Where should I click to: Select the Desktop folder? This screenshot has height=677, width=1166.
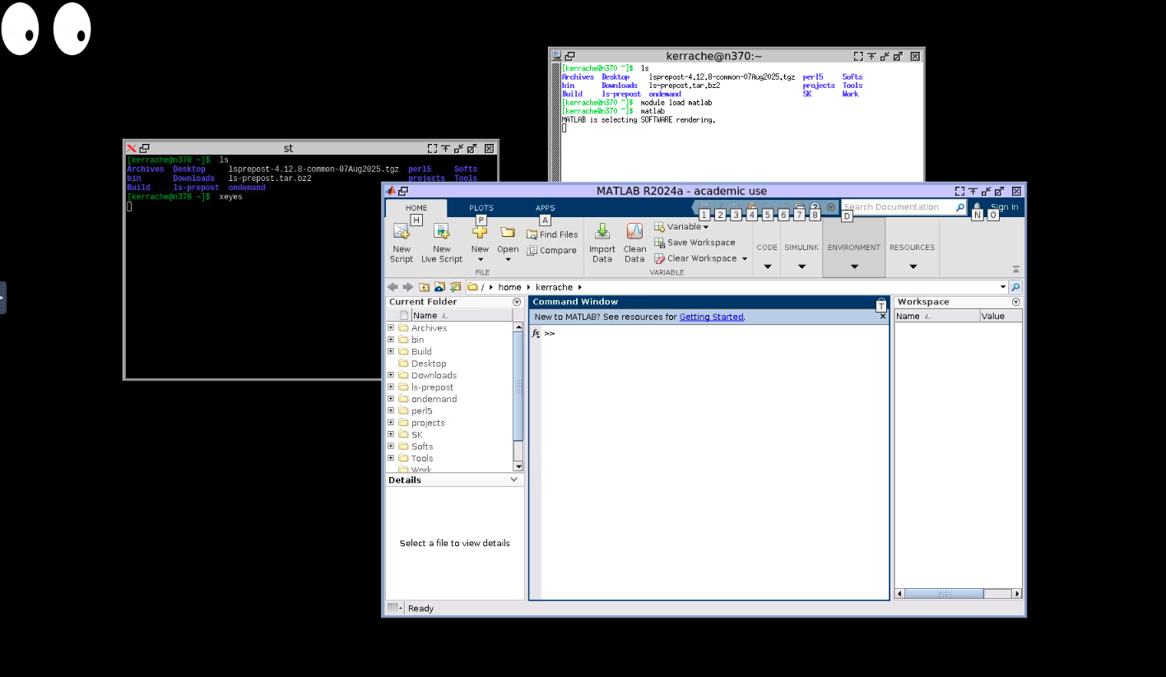coord(429,364)
